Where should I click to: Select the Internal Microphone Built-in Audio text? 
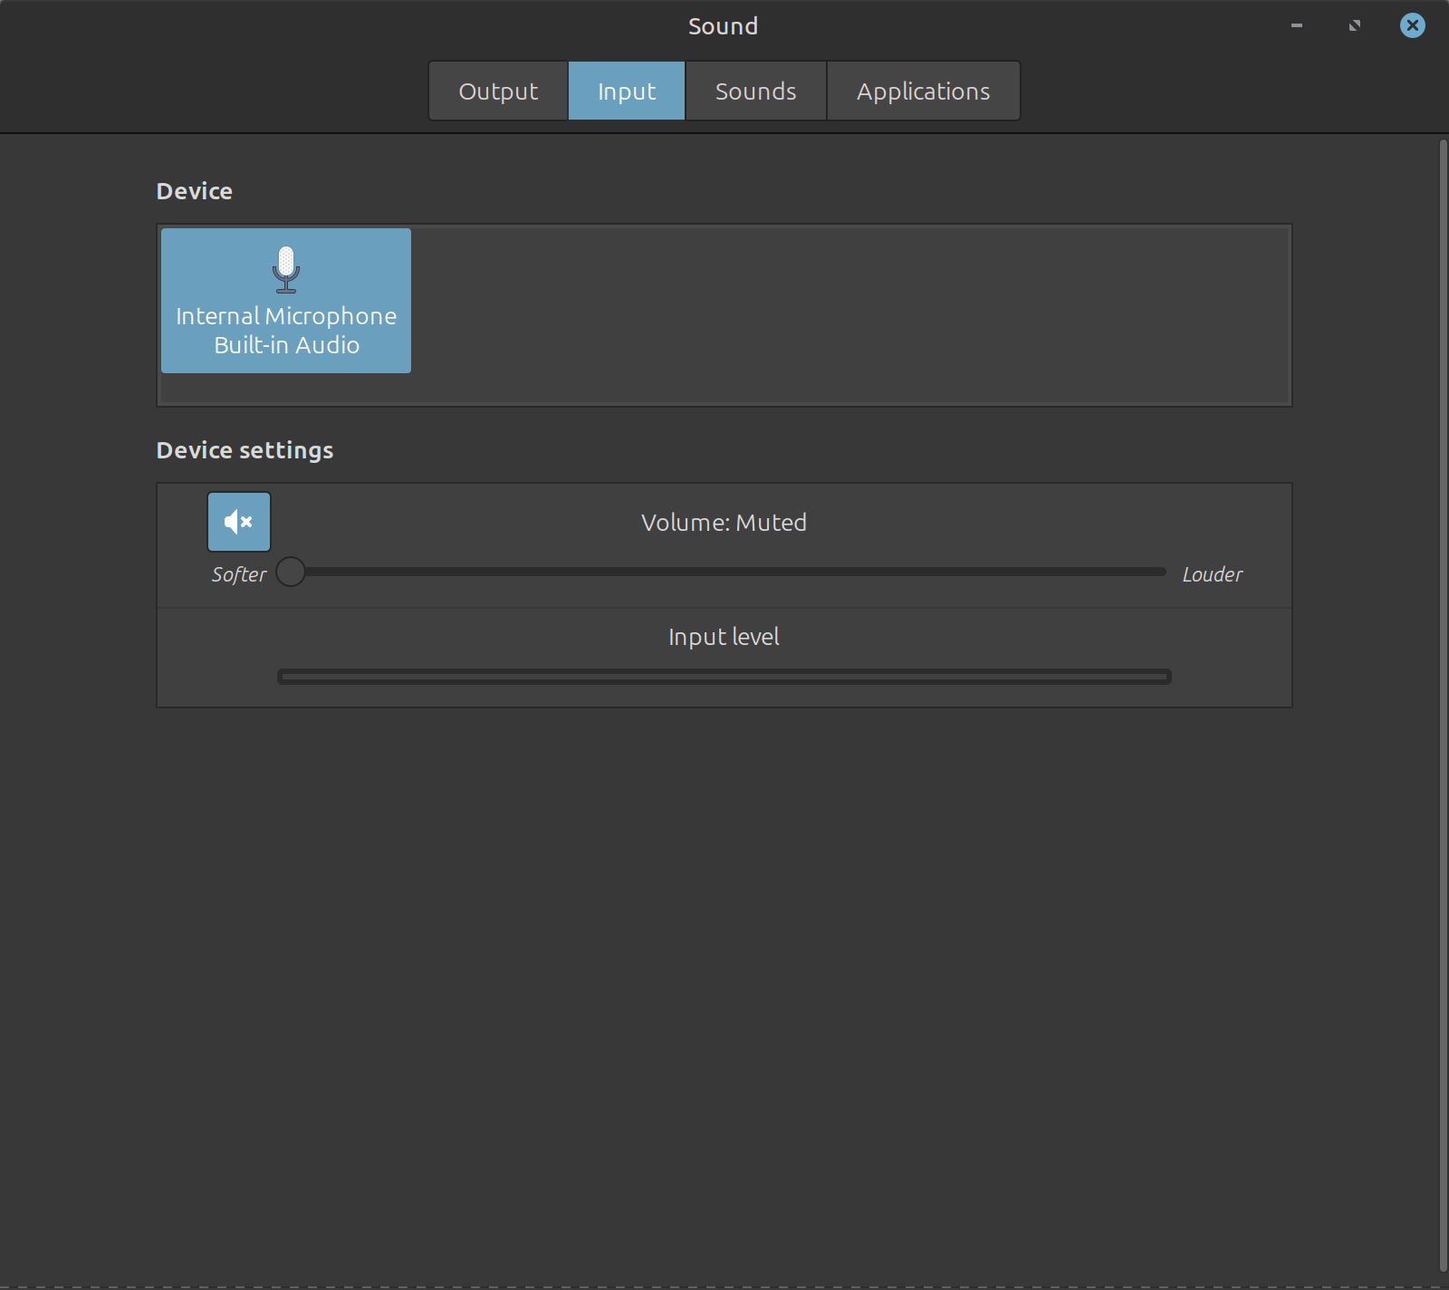(x=286, y=331)
